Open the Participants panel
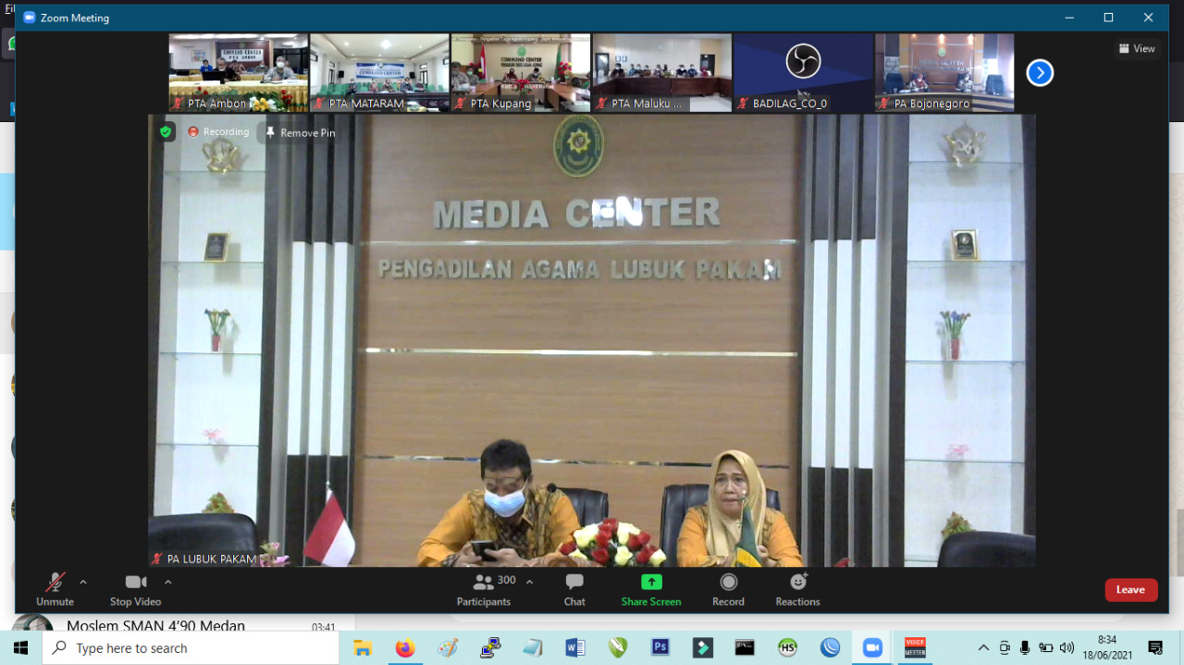The height and width of the screenshot is (665, 1184). tap(484, 588)
